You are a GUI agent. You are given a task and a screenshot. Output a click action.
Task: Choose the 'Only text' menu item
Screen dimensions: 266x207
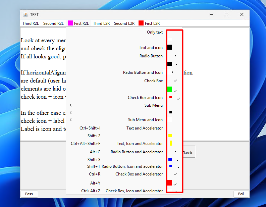pos(155,32)
